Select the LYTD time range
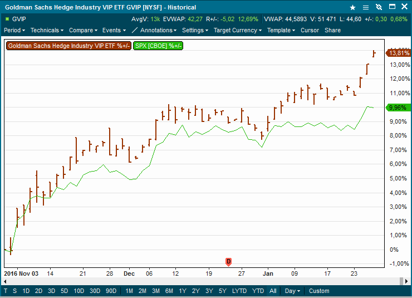 pos(239,291)
